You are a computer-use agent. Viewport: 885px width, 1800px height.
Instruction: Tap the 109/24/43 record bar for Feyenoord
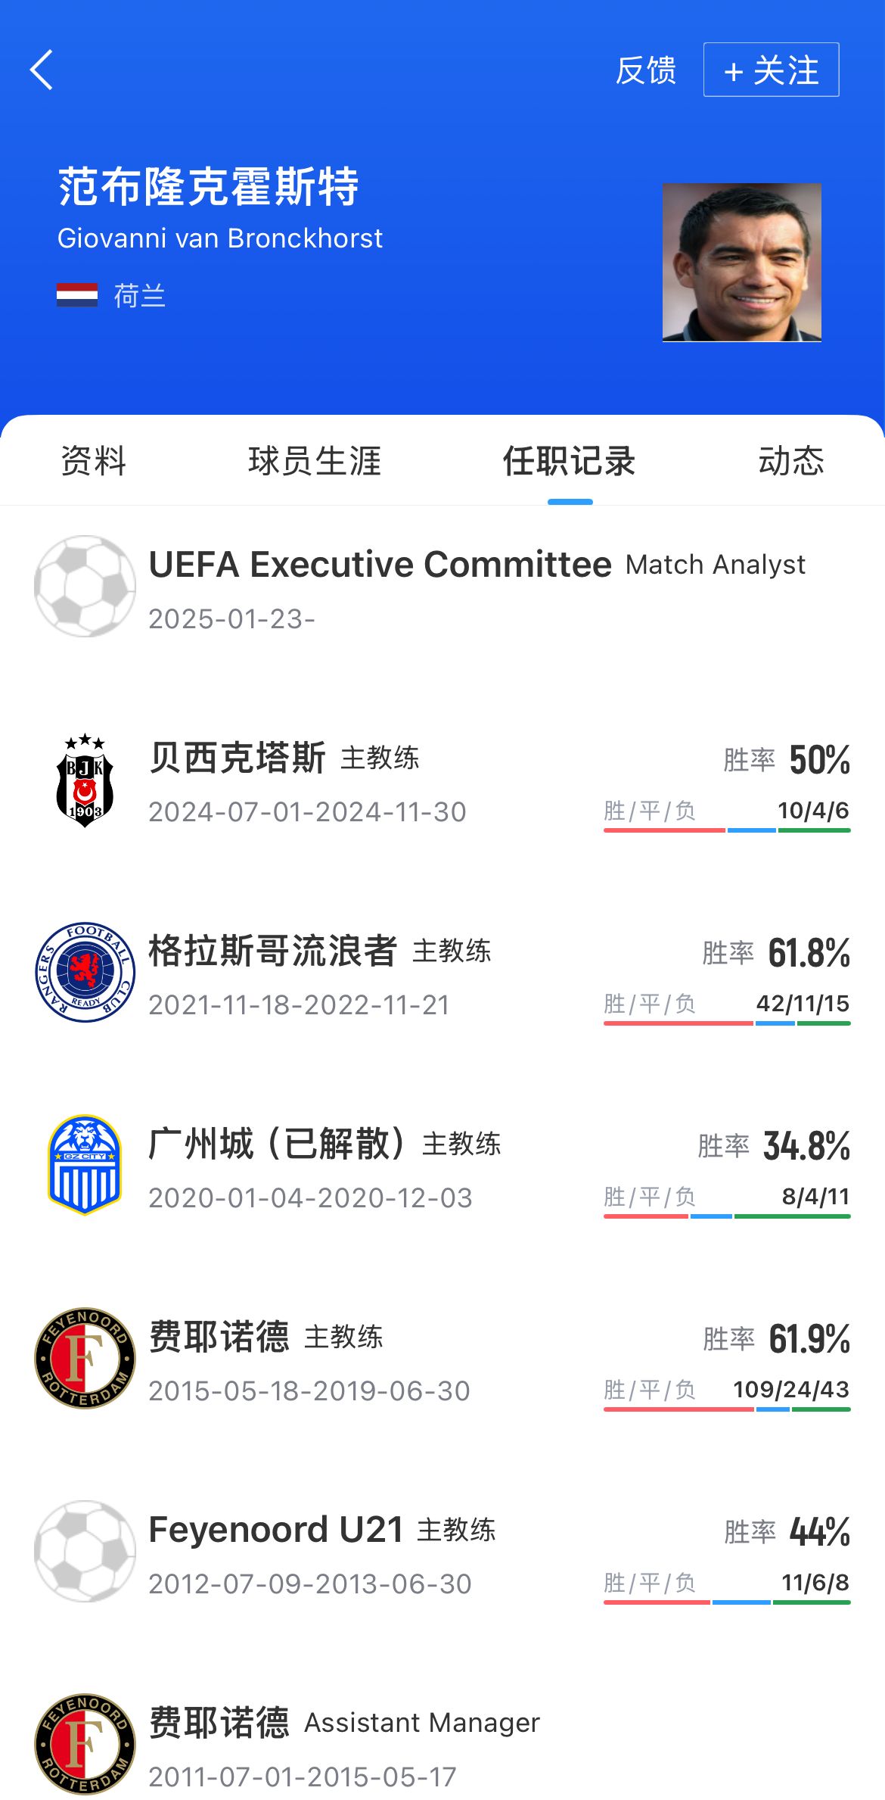(727, 1409)
